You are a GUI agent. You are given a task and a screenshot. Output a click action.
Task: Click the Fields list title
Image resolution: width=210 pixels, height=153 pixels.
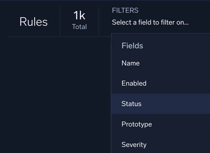coord(132,46)
